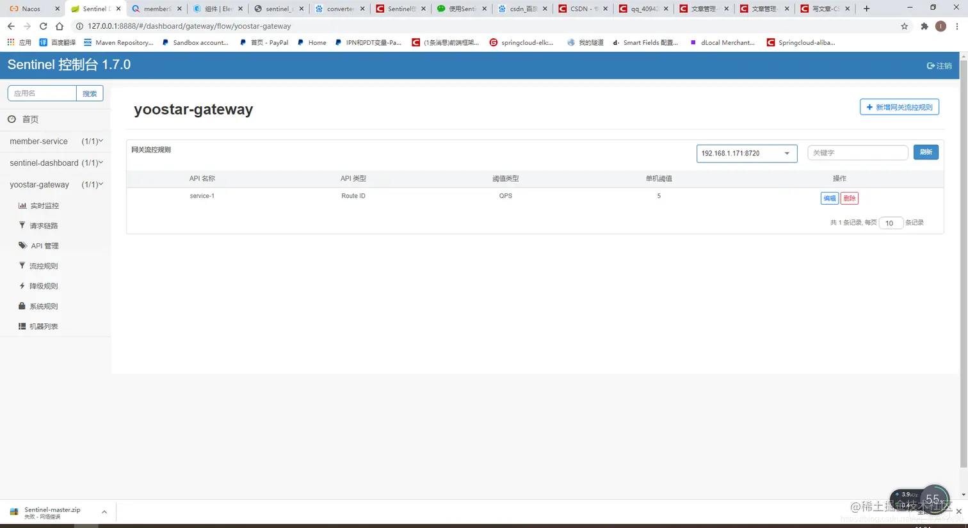Click the Route ID cell
The width and height of the screenshot is (968, 528).
tap(353, 196)
